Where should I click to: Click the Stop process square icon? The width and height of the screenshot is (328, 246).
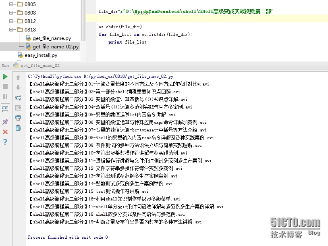pos(5,87)
